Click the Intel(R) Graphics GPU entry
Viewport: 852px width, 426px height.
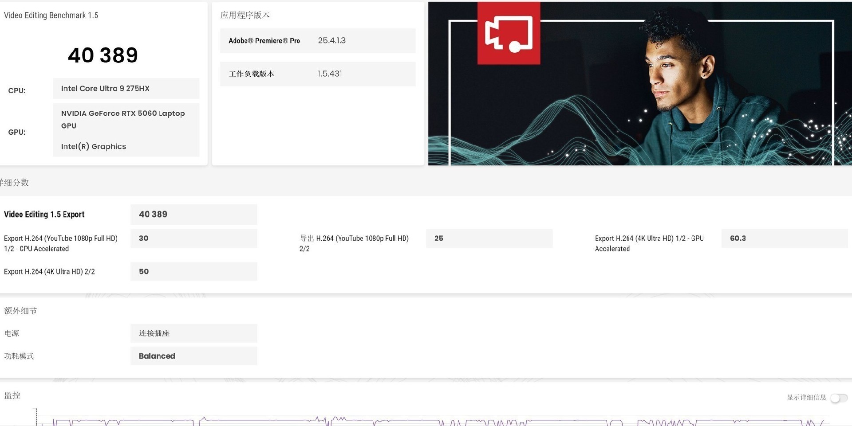pos(126,146)
